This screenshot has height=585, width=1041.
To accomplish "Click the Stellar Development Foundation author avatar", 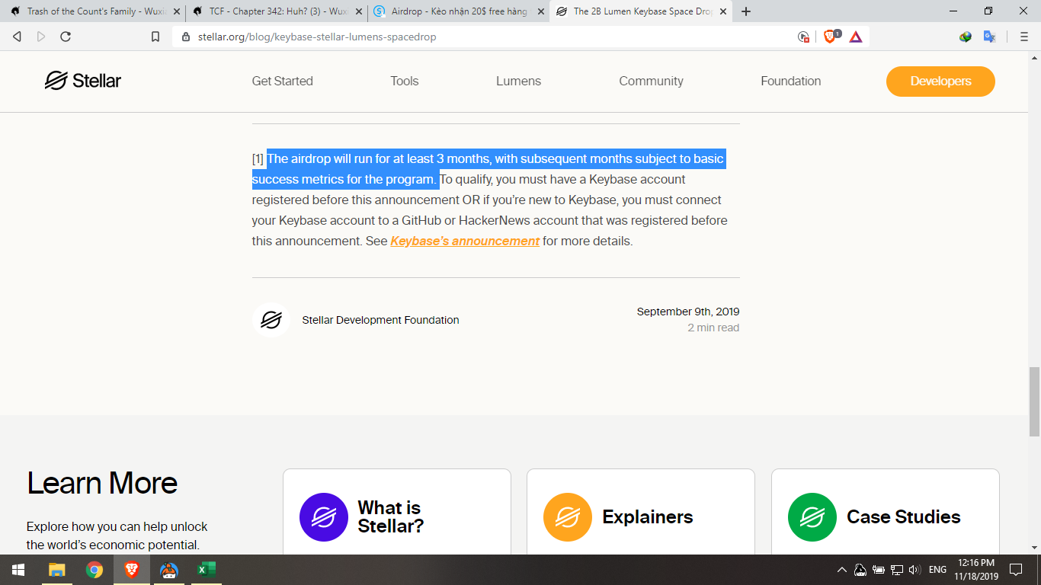I will pyautogui.click(x=271, y=320).
